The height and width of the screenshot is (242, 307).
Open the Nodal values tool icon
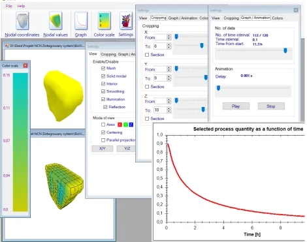pyautogui.click(x=56, y=21)
